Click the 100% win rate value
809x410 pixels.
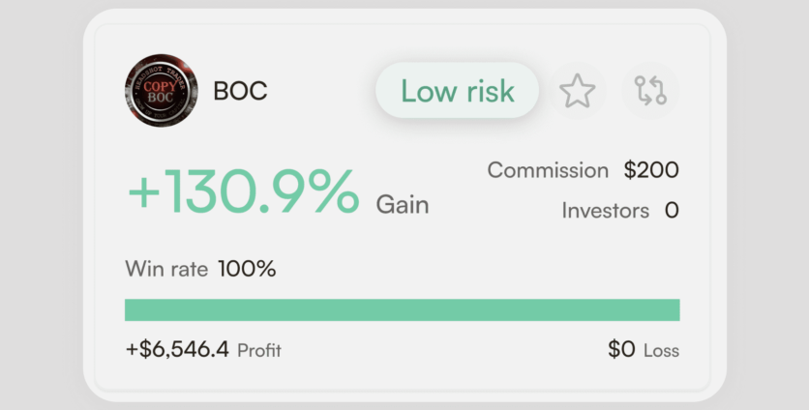tap(247, 269)
